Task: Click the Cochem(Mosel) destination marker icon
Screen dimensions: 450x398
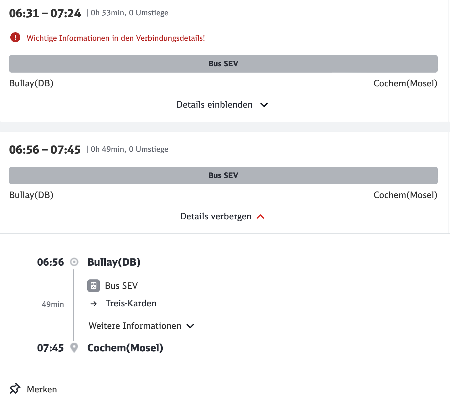Action: tap(74, 348)
